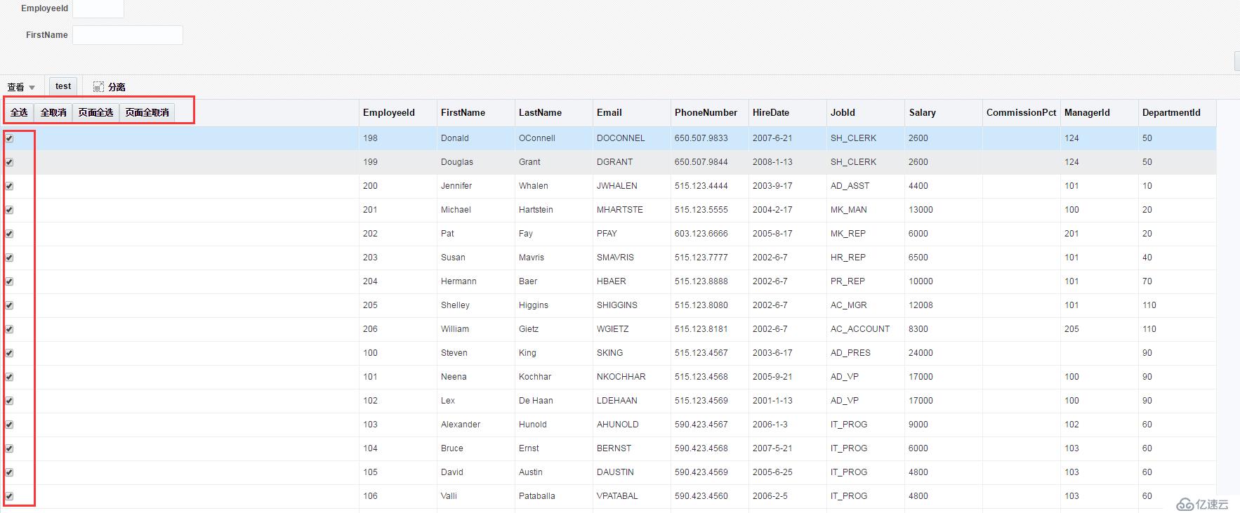Image resolution: width=1240 pixels, height=513 pixels.
Task: Click the test toolbar button
Action: (x=63, y=86)
